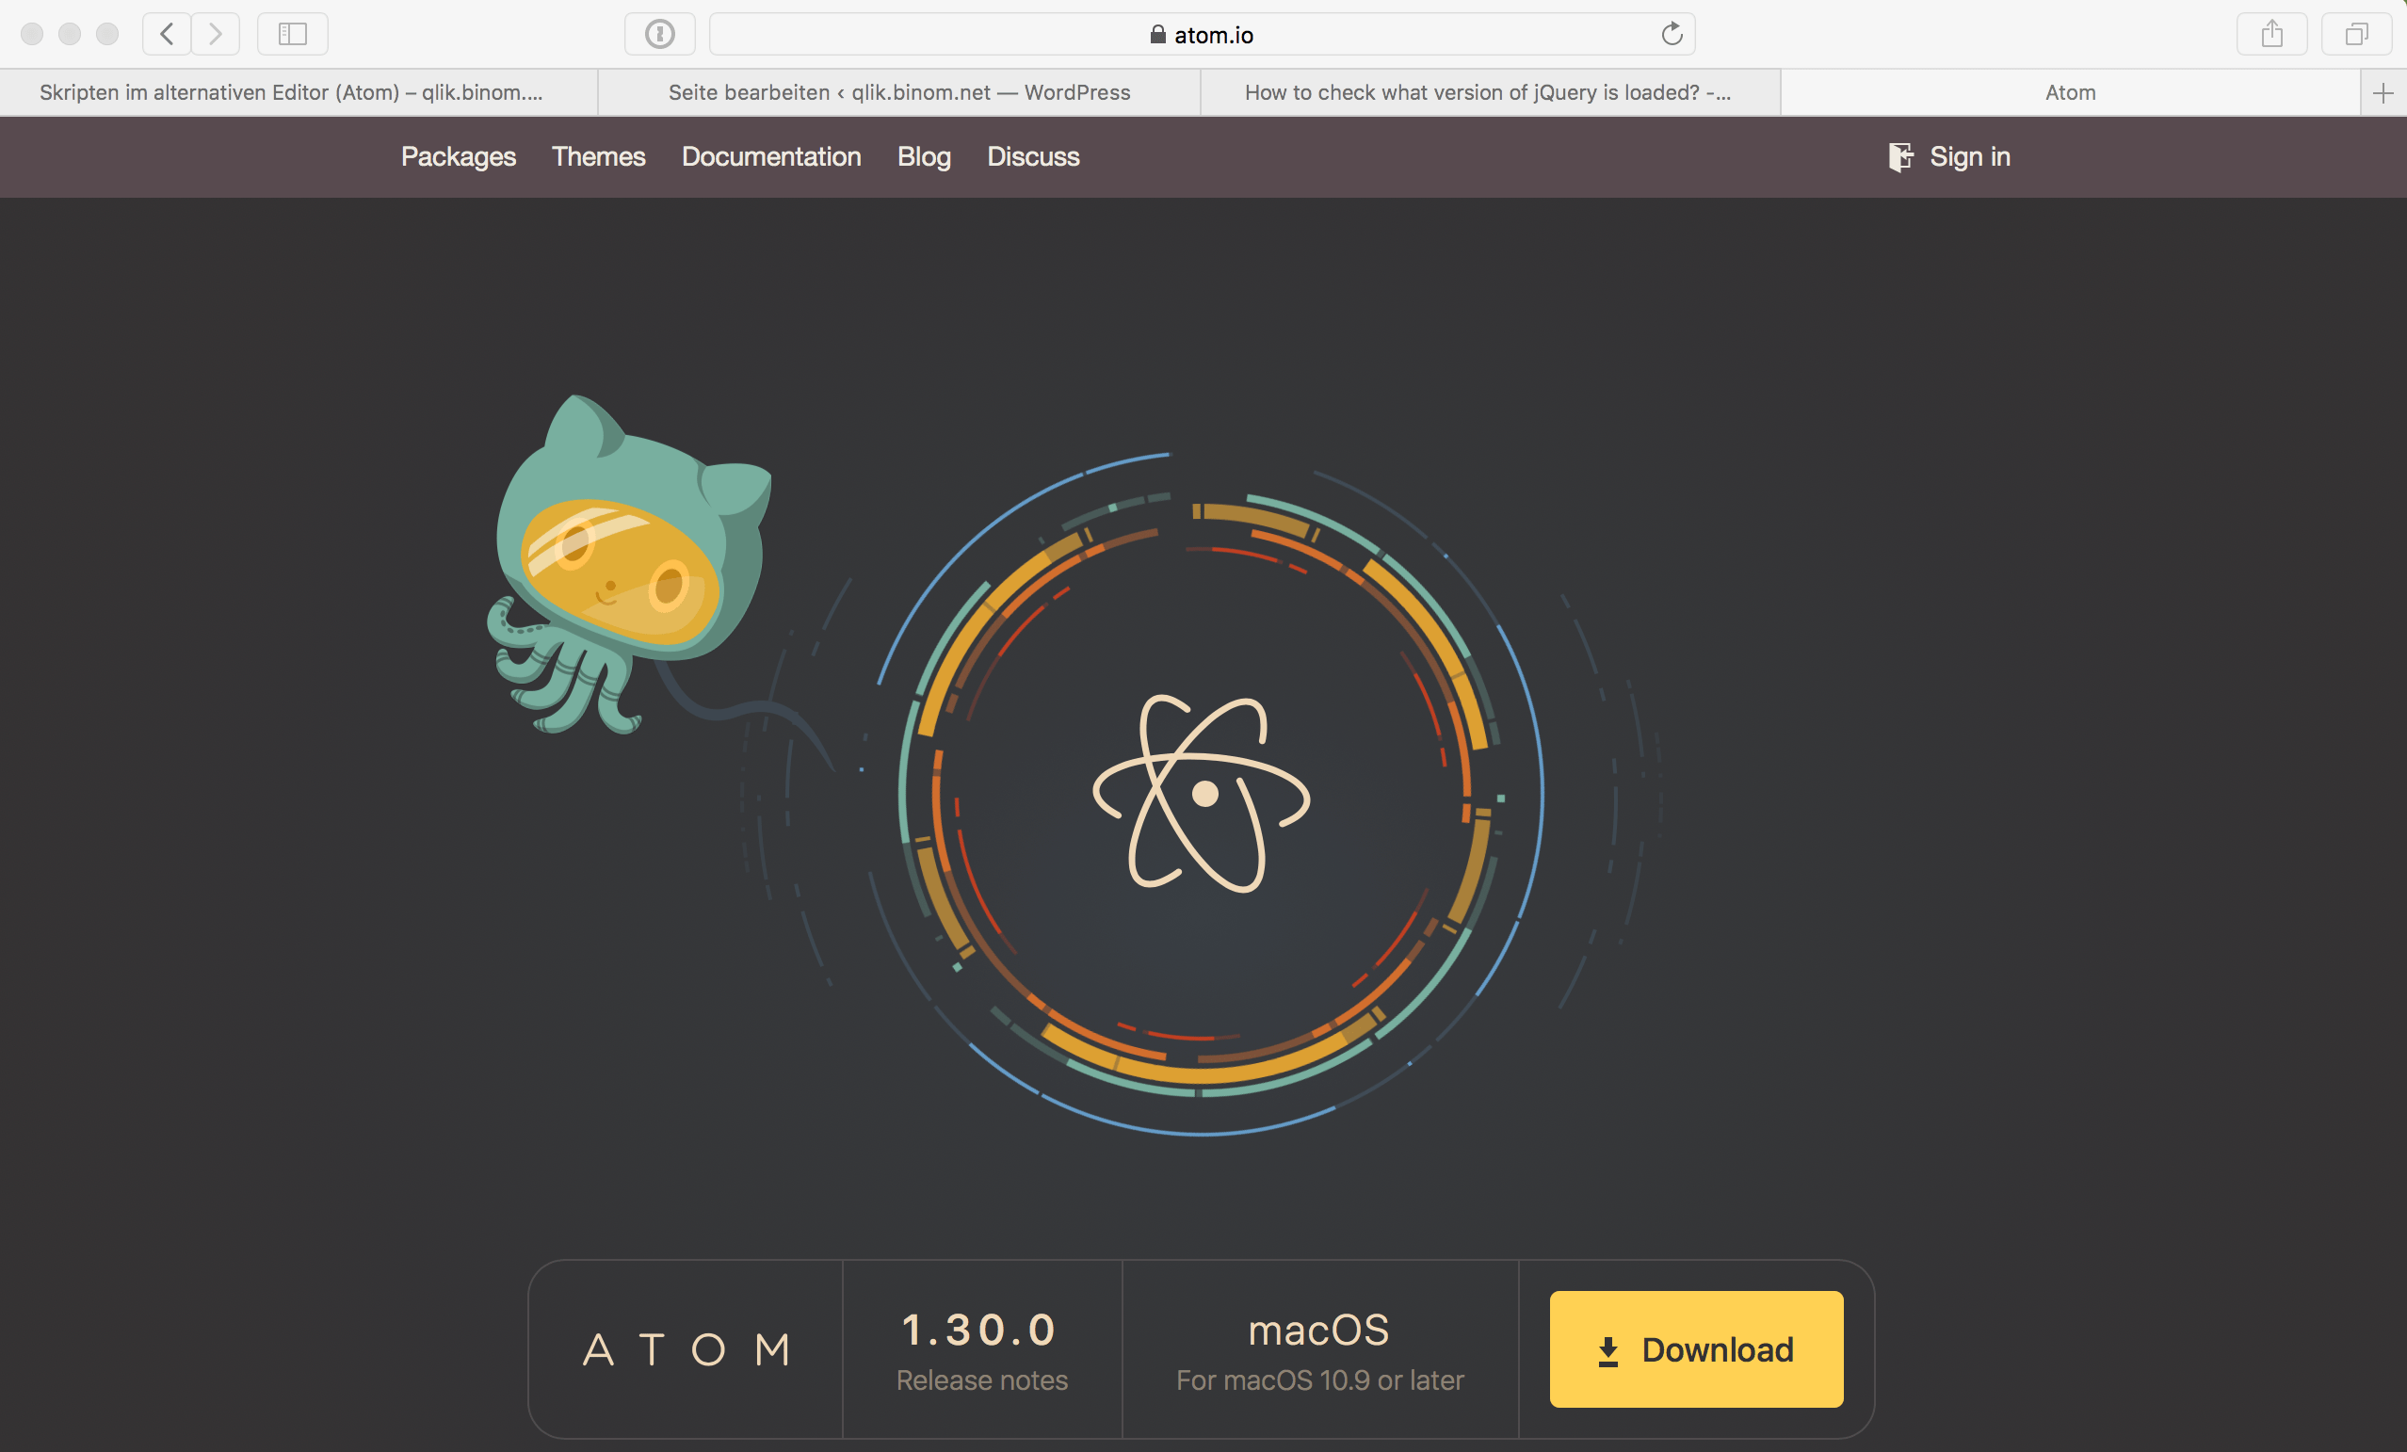Switch to the WordPress edit page tab
Image resolution: width=2407 pixels, height=1452 pixels.
[x=898, y=93]
